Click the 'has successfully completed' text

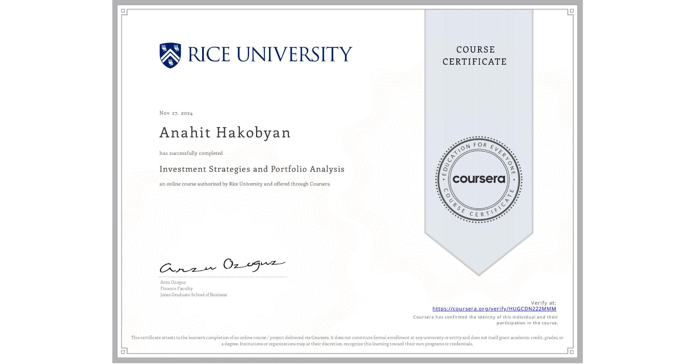tap(191, 153)
